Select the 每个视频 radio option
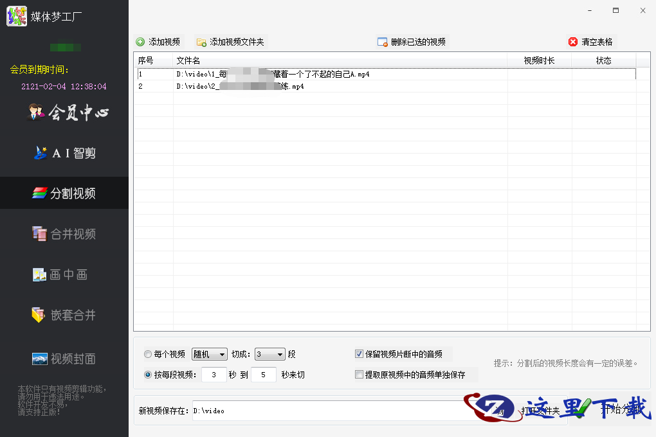Screen dimensions: 656x437 tap(149, 354)
